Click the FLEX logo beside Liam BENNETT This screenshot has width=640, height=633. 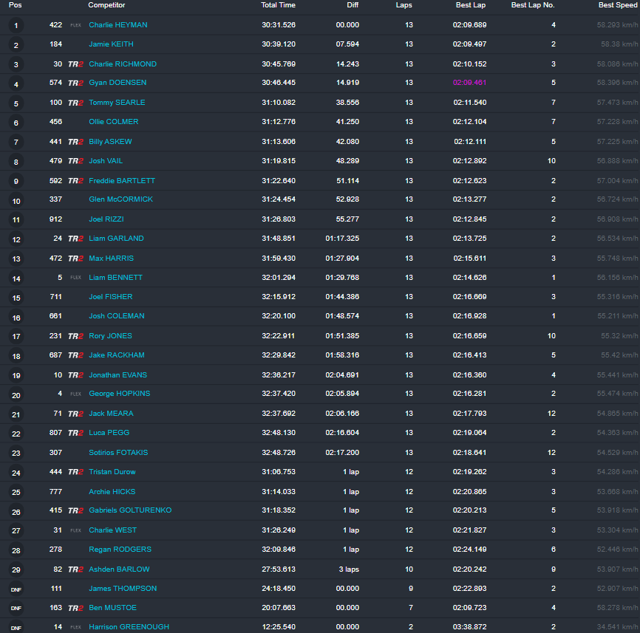click(75, 278)
